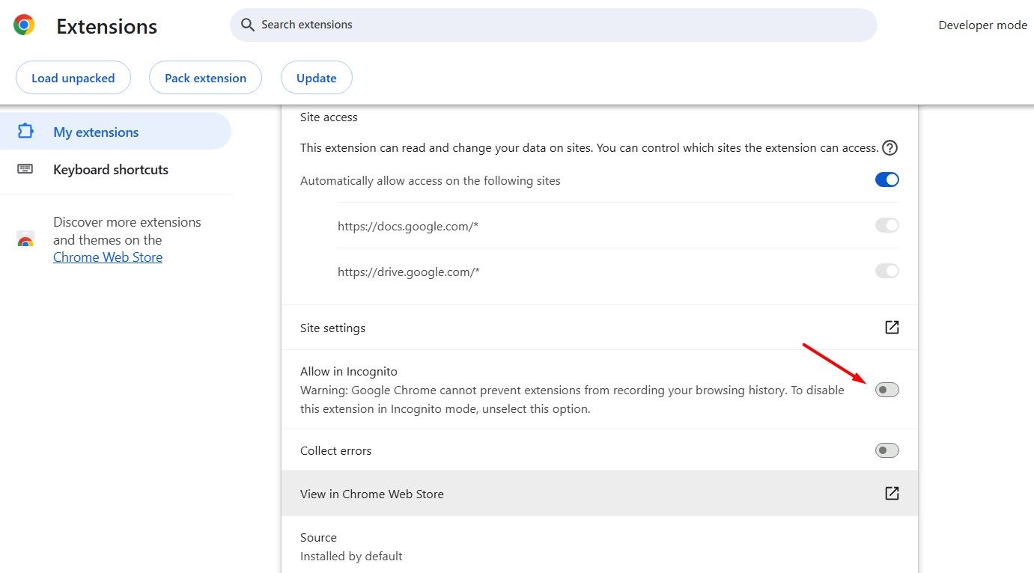
Task: Toggle access for drive.google.com
Action: pos(886,271)
